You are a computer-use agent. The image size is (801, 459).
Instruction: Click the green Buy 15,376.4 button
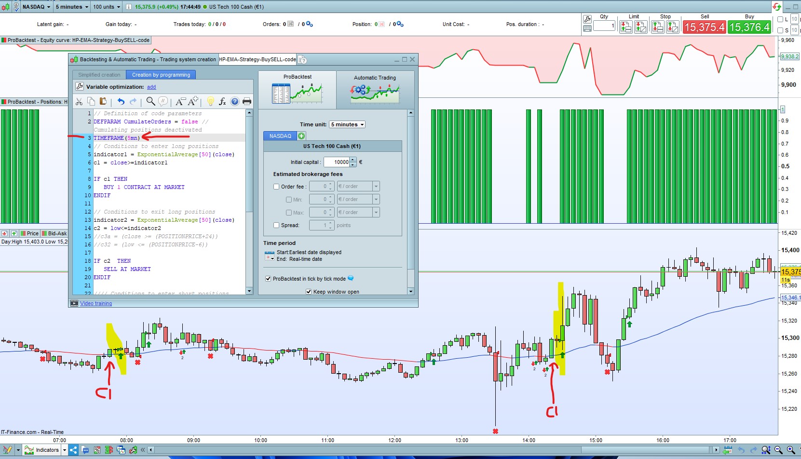click(x=749, y=27)
